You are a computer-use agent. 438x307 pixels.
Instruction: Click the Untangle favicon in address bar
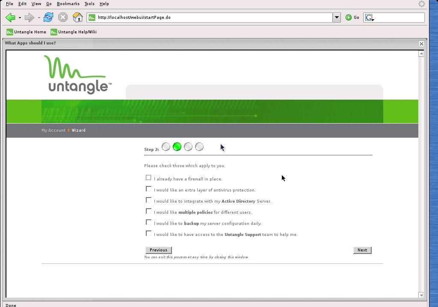pos(92,18)
